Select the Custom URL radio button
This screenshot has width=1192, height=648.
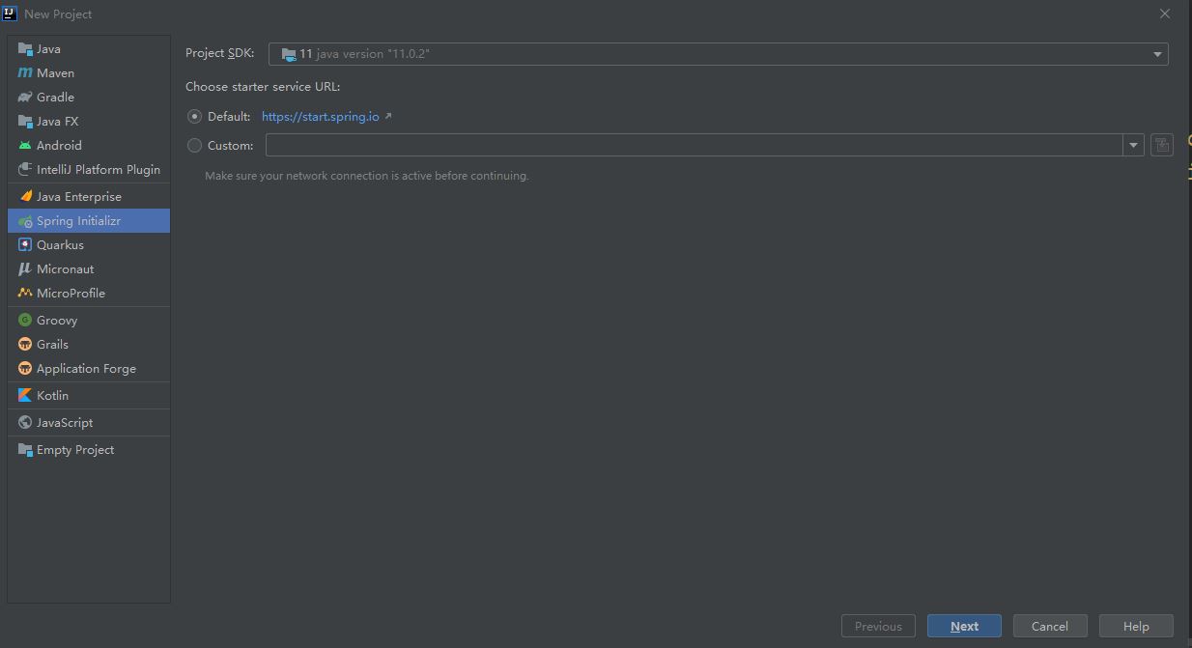(x=195, y=145)
